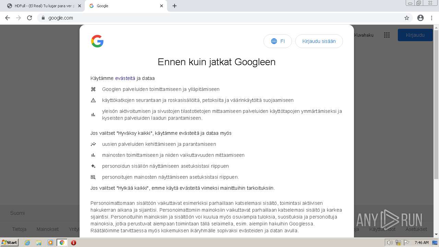Click the trend icon beside uusien palveluiden

[x=93, y=144]
